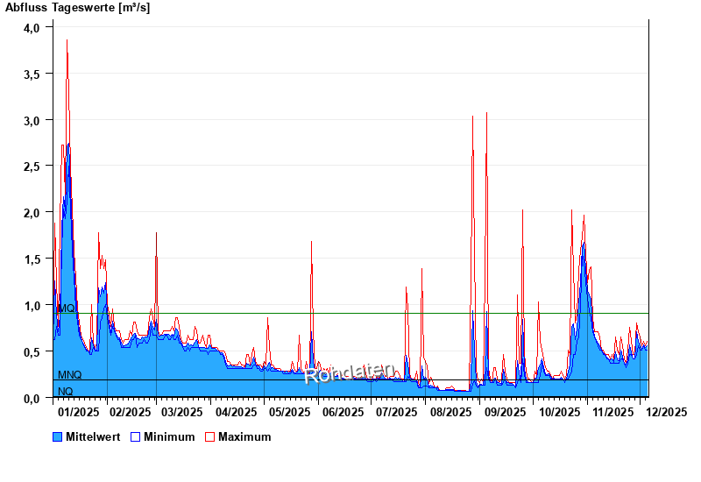Screen dimensions: 701x482
Task: Click the chart title Abfluss Tageswerte [m³/s]
Action: point(78,8)
